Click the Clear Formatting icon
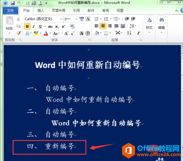This screenshot has height=161, width=183. [72, 26]
